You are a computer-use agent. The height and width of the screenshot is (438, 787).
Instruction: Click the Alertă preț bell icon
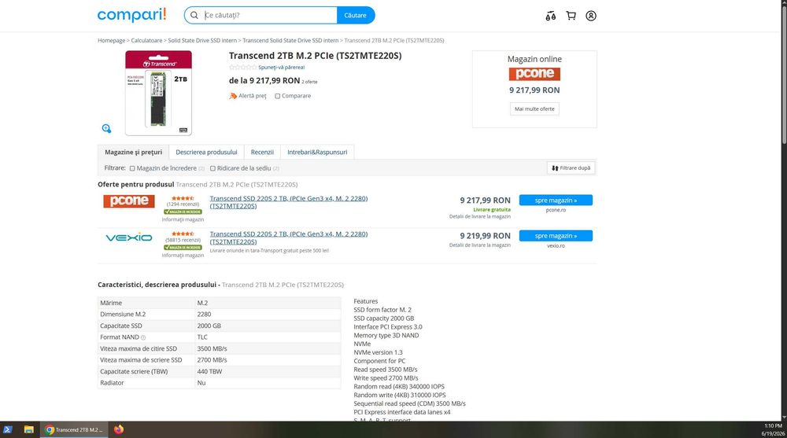click(x=233, y=96)
